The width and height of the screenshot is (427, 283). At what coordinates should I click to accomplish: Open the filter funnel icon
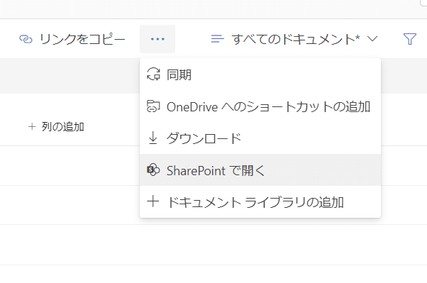click(410, 39)
